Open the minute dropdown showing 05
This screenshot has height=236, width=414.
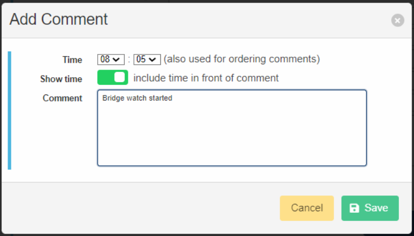(147, 59)
